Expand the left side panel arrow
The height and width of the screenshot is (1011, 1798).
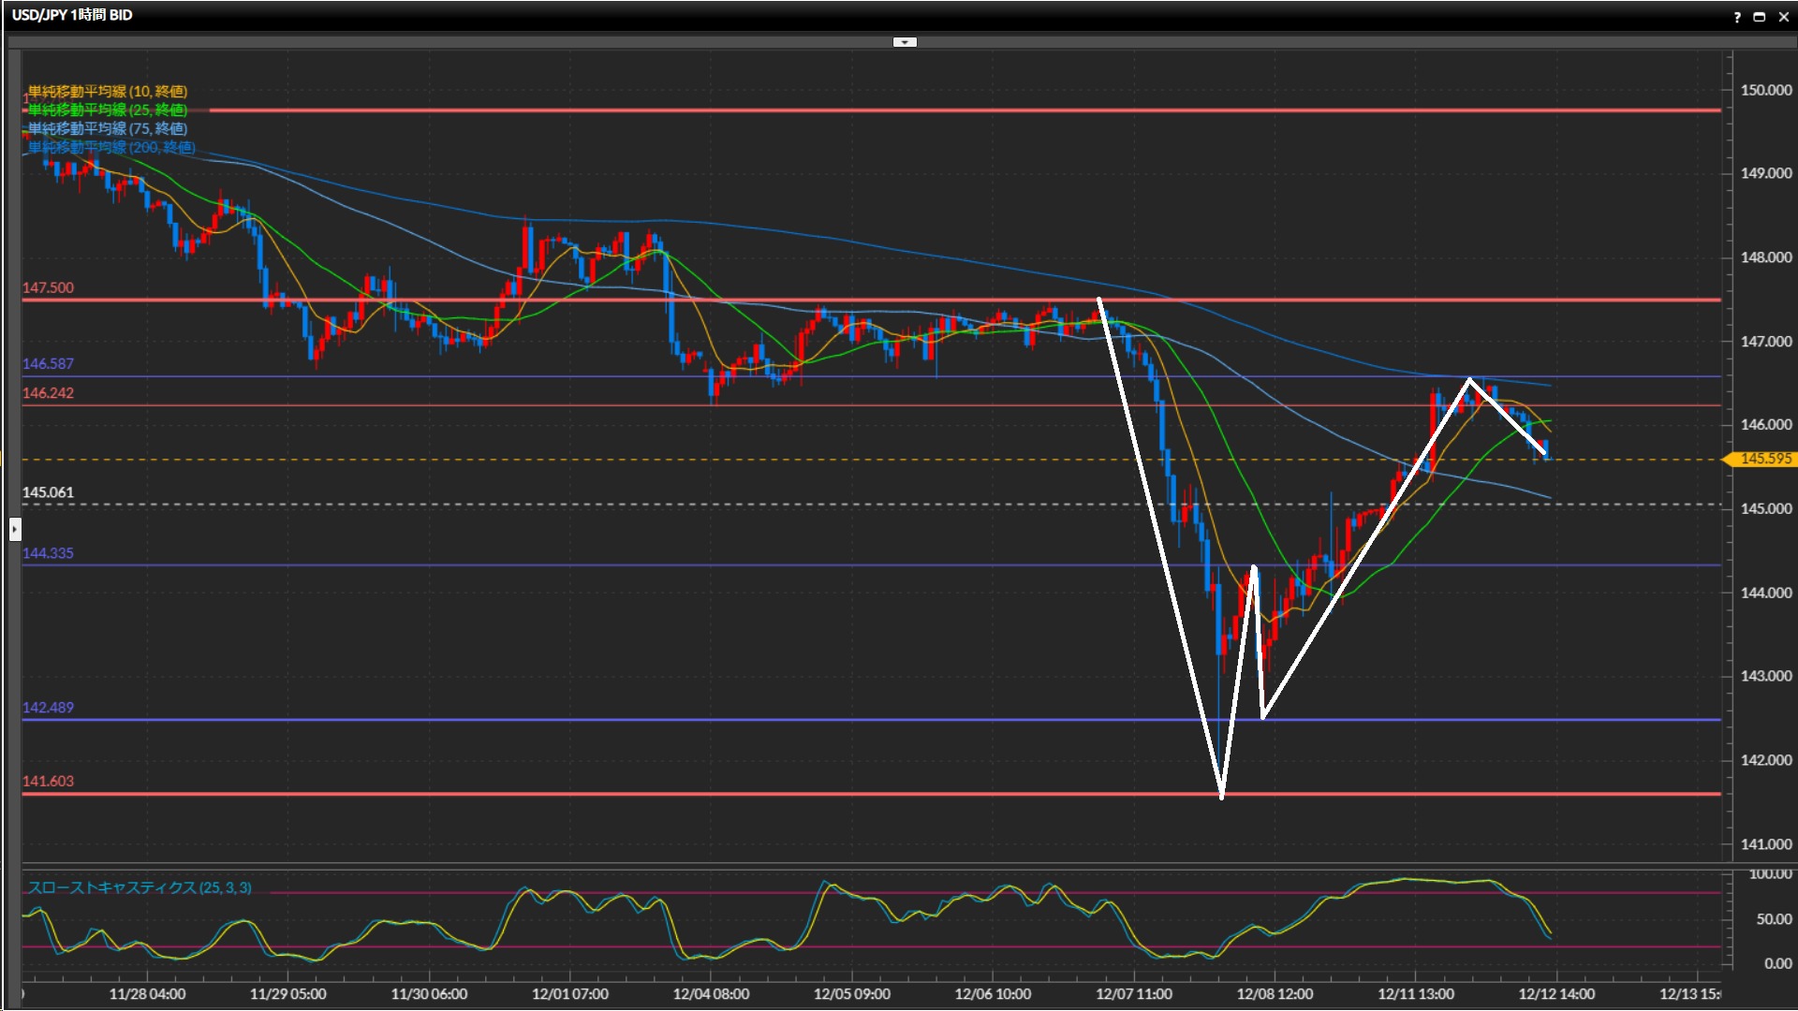15,530
